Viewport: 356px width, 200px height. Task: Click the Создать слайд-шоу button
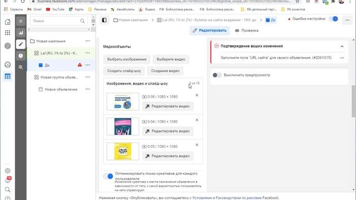(124, 71)
